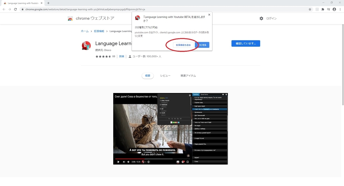Click the padlock site info icon
Screen dimensions: 344x186
click(x=22, y=9)
